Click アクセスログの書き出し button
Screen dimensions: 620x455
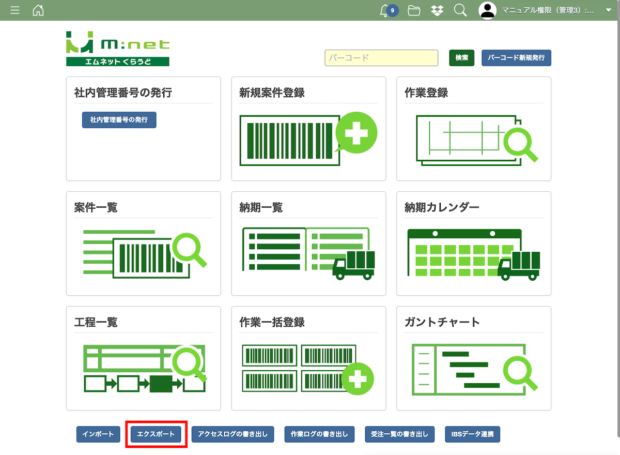click(x=233, y=434)
